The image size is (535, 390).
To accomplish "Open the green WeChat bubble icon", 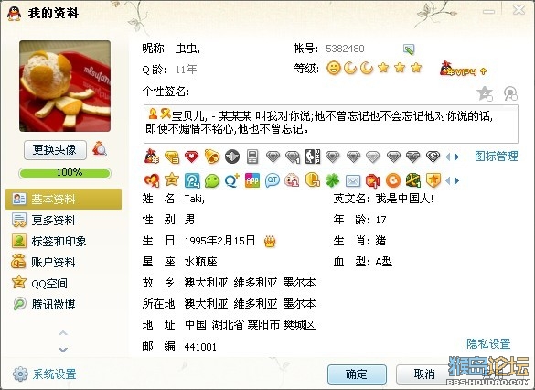I will pyautogui.click(x=212, y=180).
